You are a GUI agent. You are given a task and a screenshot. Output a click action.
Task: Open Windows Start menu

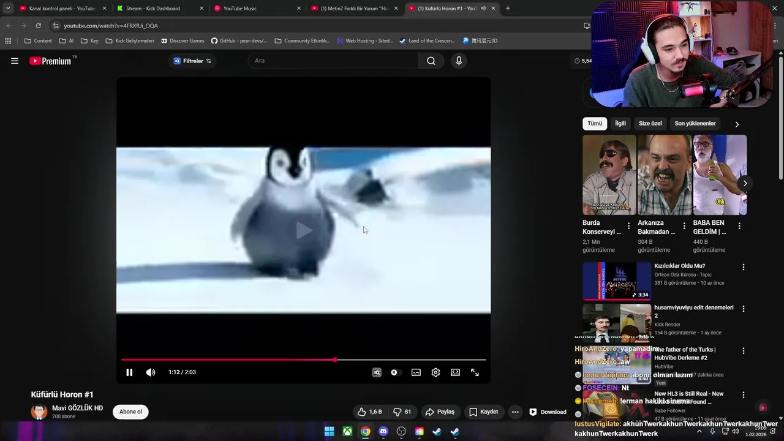point(329,431)
